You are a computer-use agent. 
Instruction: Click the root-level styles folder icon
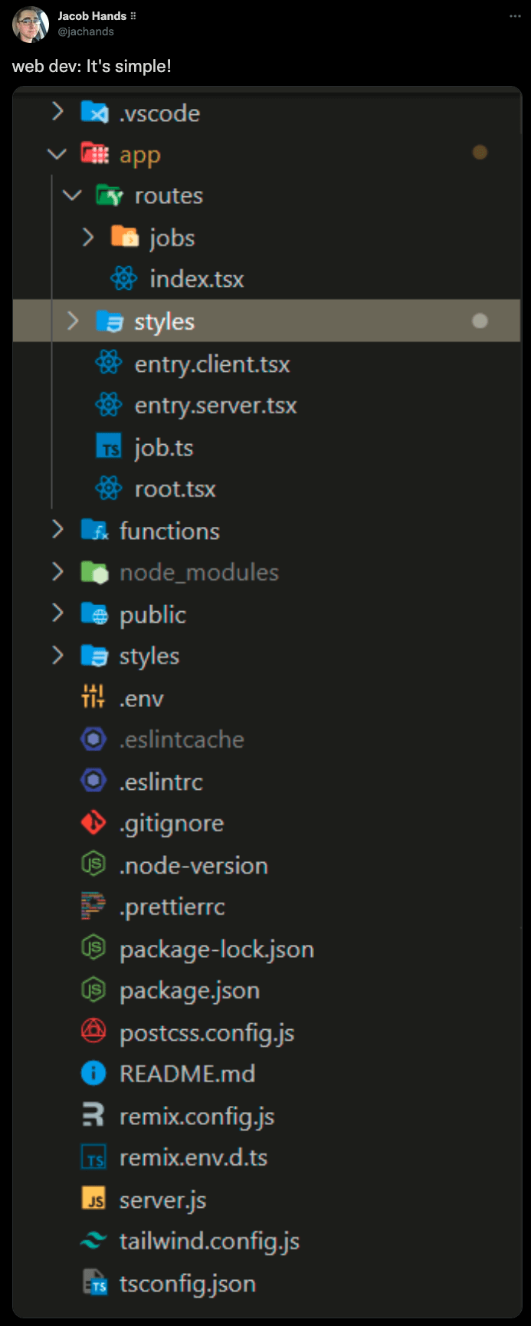click(x=94, y=656)
